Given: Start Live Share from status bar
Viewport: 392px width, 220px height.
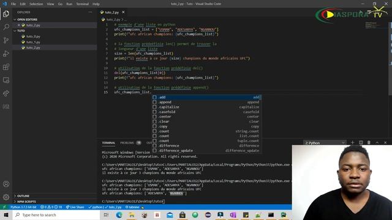Looking at the screenshot, I should tap(75, 207).
